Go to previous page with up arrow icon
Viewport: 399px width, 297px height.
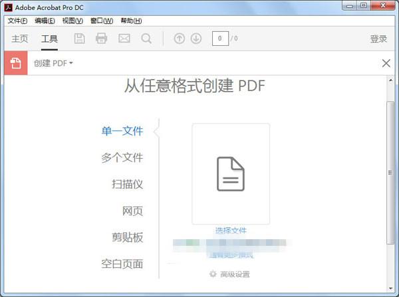pyautogui.click(x=180, y=39)
